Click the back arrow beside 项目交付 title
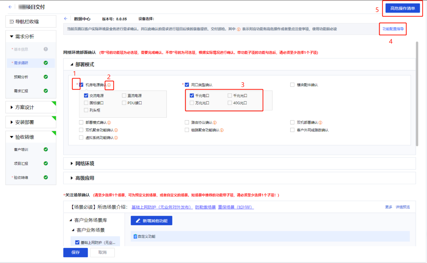427x263 pixels. coord(10,7)
